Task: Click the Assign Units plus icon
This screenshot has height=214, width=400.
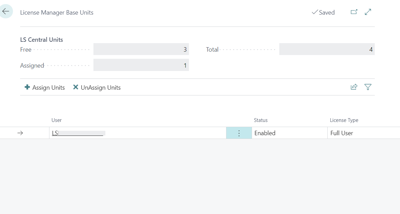Action: tap(27, 87)
